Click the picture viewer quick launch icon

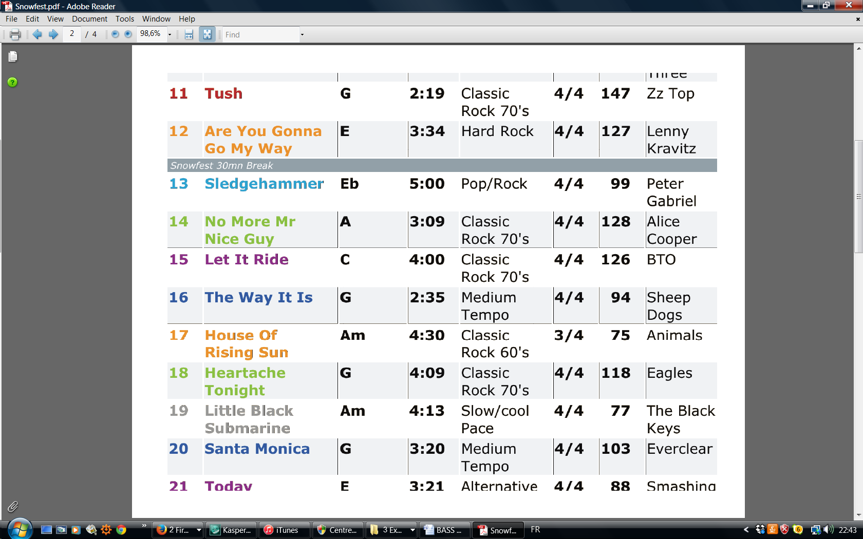tap(91, 530)
